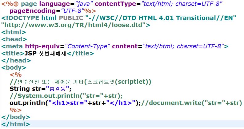Click the opening <html> tag
Viewport: 244px width, 129px height.
pyautogui.click(x=14, y=32)
